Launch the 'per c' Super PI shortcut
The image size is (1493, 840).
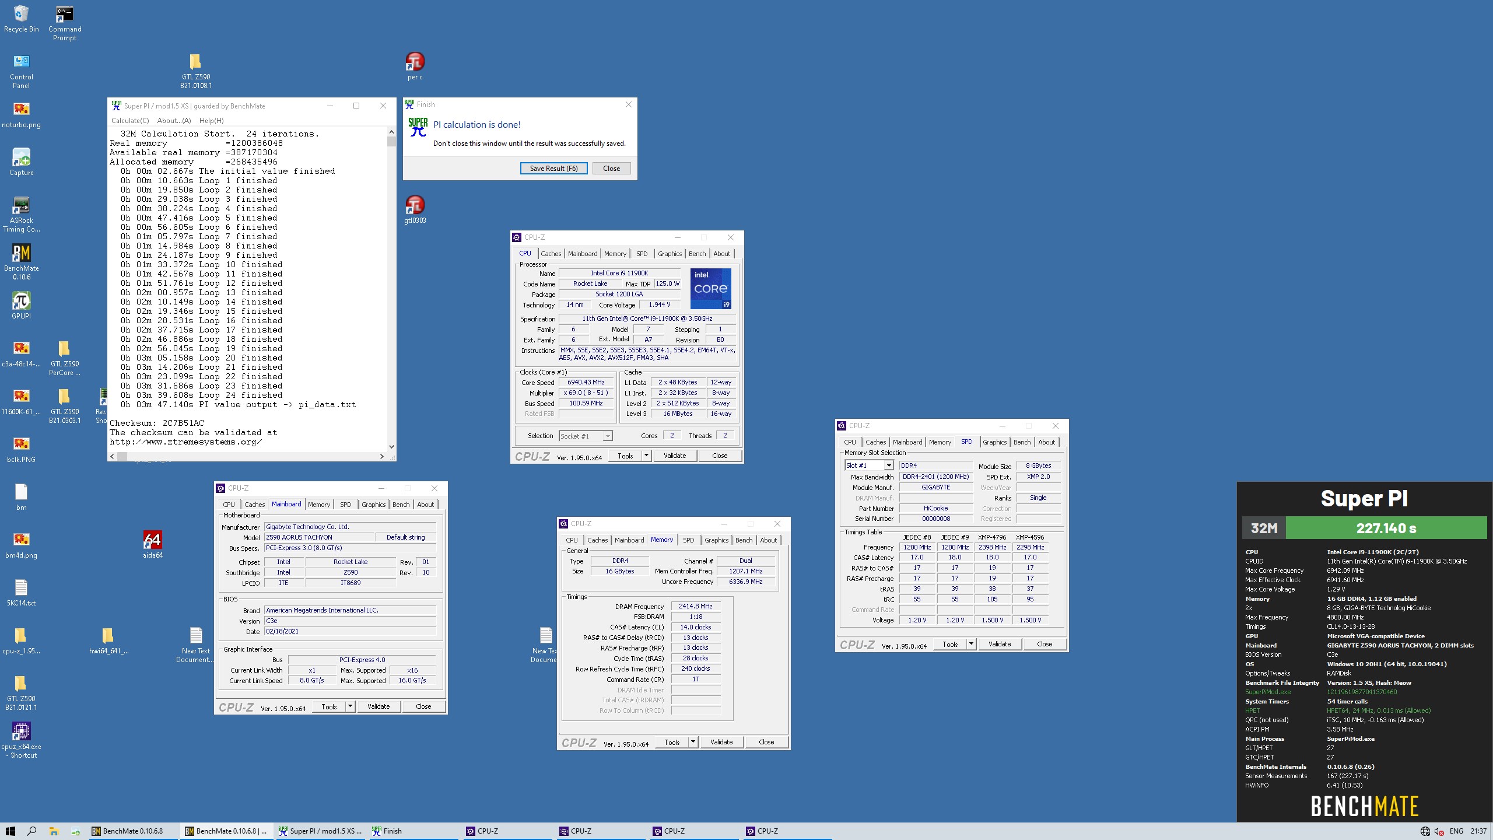click(x=415, y=66)
